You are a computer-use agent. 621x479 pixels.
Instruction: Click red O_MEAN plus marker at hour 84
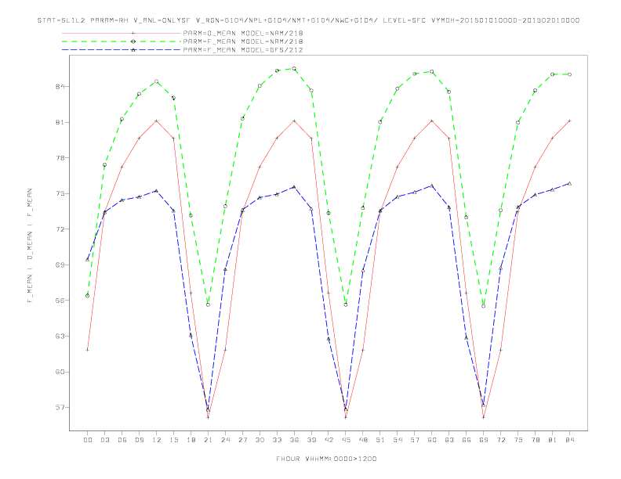click(569, 121)
